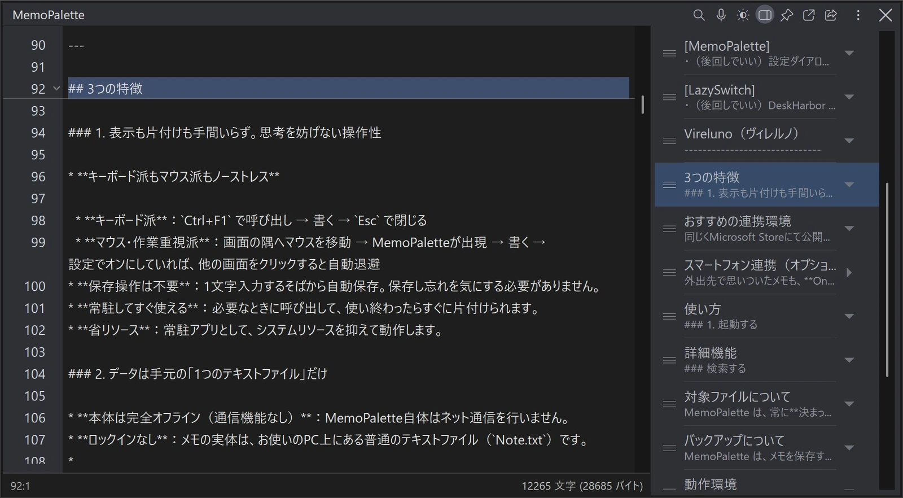
Task: Click the handle icon beside おすすめの連携環境
Action: coord(669,229)
